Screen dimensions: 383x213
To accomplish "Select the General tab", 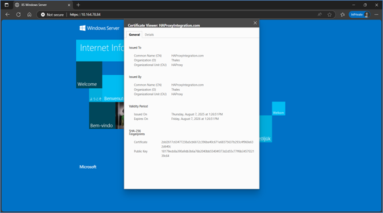I will 134,35.
